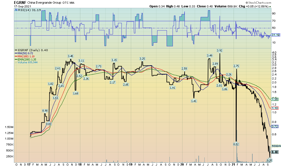The height and width of the screenshot is (167, 281).
Task: Click the 1.41 trough price callout
Action: [x=194, y=101]
